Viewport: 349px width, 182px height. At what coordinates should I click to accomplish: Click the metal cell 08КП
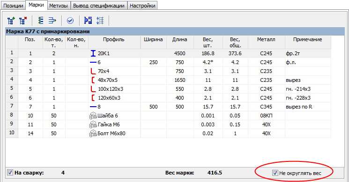(x=266, y=116)
